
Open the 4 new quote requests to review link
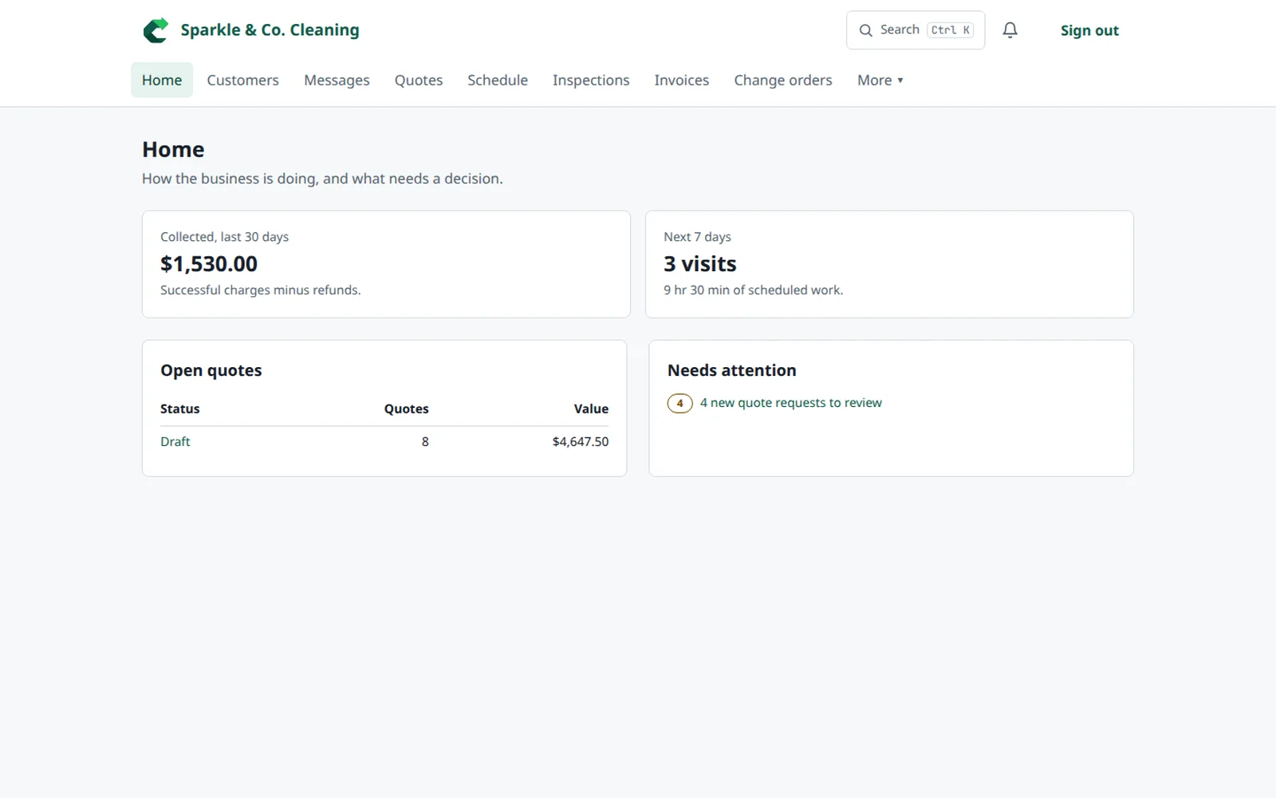tap(790, 403)
